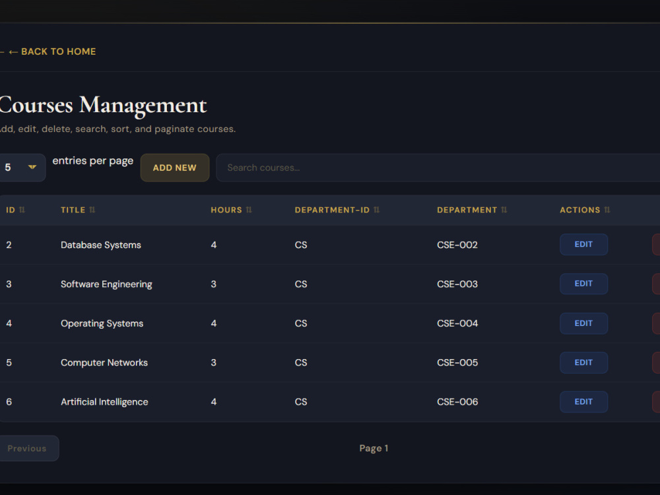
Task: Click the HOURS column header text
Action: click(226, 210)
